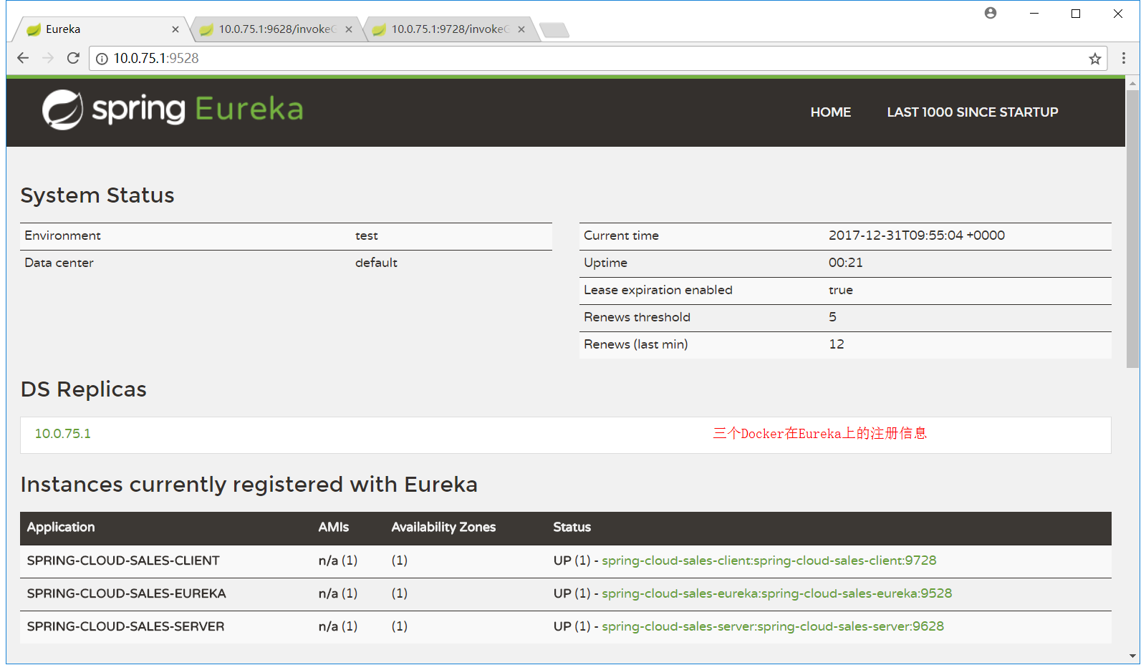This screenshot has height=670, width=1146.
Task: Go back using the browser back arrow
Action: pos(23,58)
